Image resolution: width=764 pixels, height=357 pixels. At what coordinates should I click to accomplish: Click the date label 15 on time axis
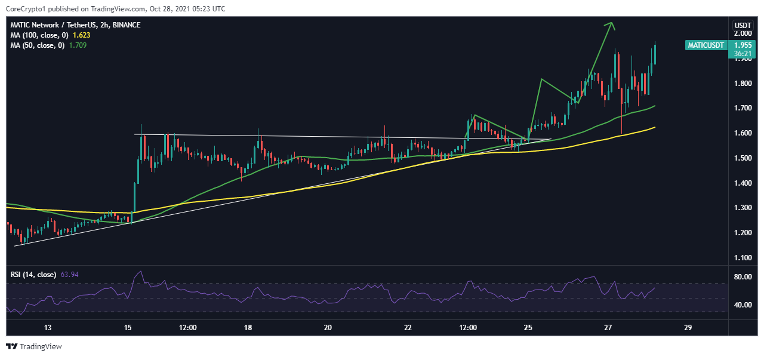point(128,328)
